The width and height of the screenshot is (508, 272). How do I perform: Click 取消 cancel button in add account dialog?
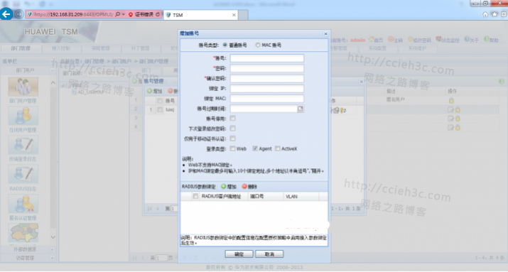point(269,254)
